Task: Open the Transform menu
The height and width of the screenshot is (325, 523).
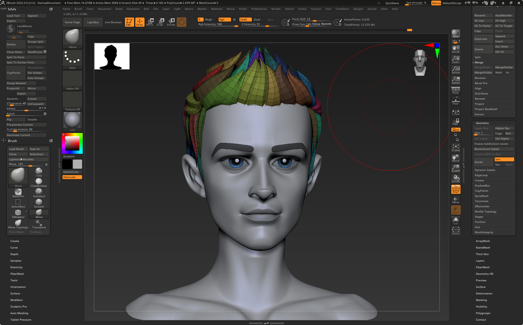Action: pos(342,9)
